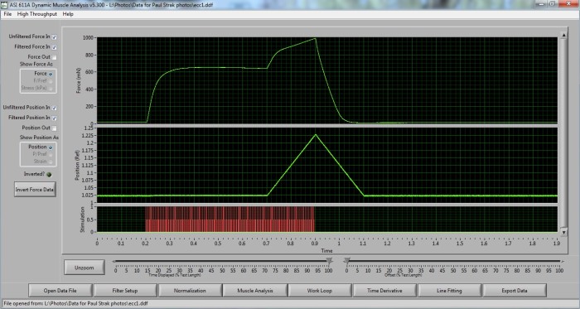Click the Unzoom button
The height and width of the screenshot is (309, 580).
tap(85, 268)
